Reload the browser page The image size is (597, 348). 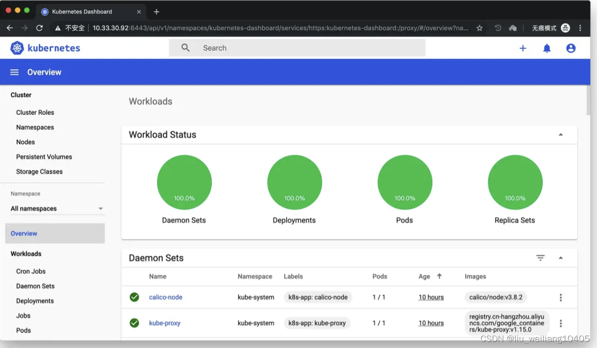(x=39, y=28)
